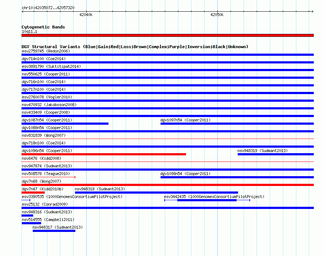
Task: Select nsv6476 (Kidd2008) label
Action: click(42, 158)
